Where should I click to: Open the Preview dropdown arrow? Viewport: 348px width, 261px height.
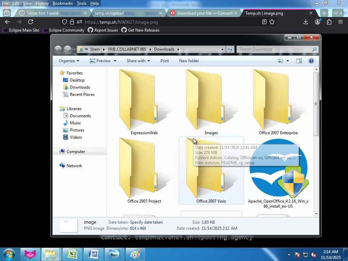coord(115,61)
